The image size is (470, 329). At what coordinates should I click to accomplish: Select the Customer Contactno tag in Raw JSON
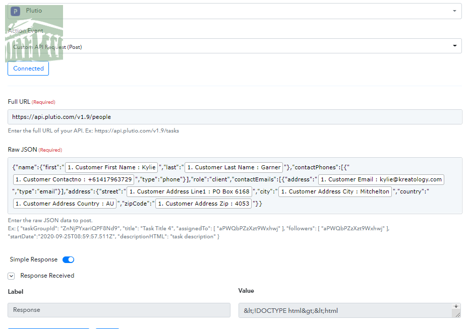(74, 179)
